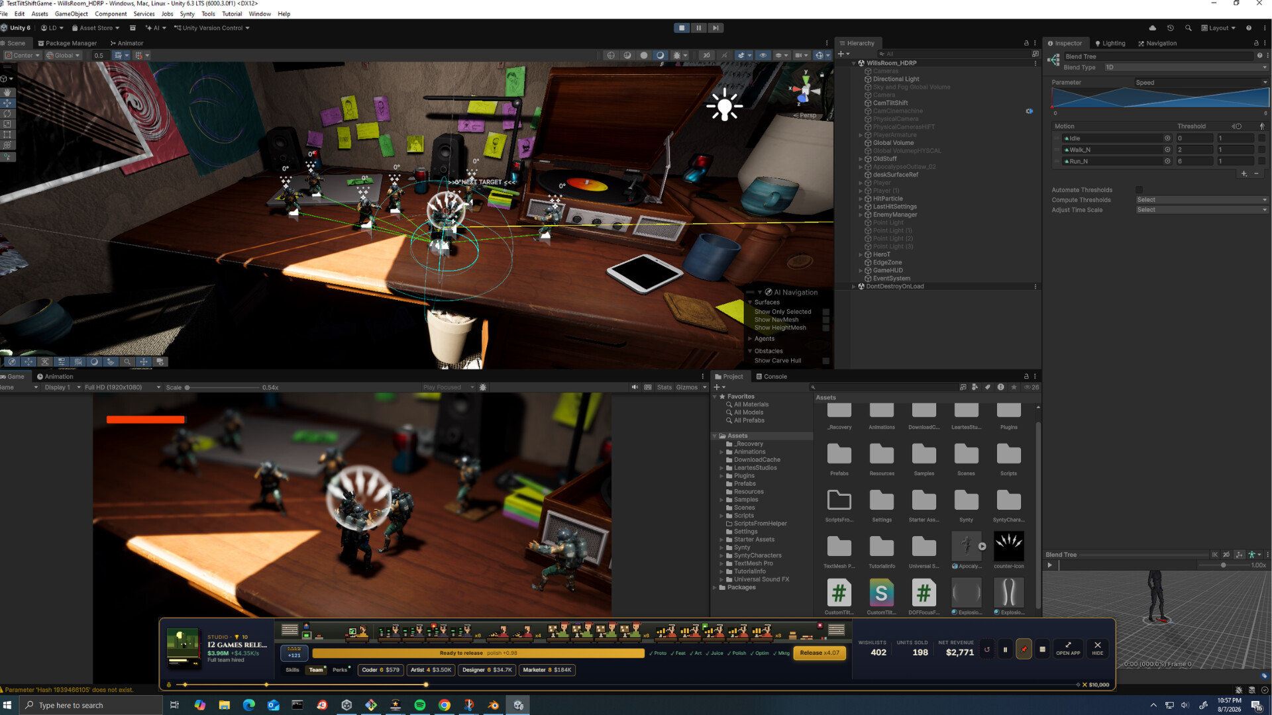Image resolution: width=1272 pixels, height=715 pixels.
Task: Open Compute Thresholds Select dropdown
Action: 1201,200
